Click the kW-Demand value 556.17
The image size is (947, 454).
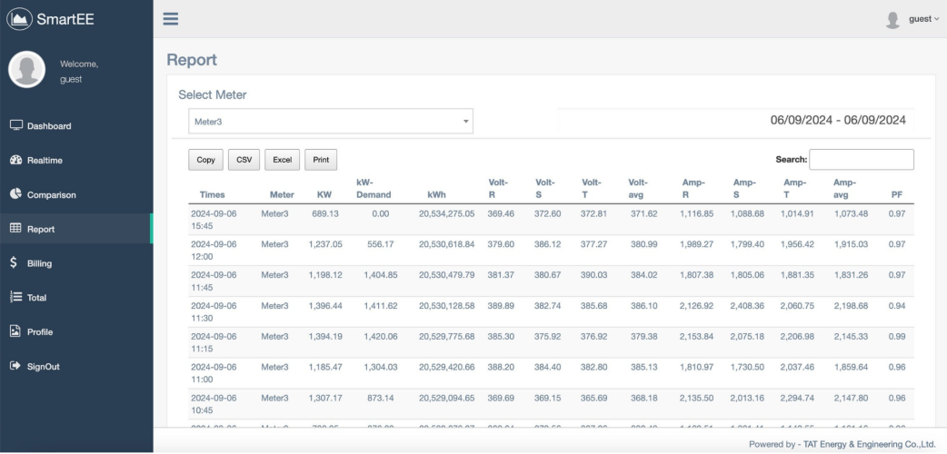click(x=381, y=244)
